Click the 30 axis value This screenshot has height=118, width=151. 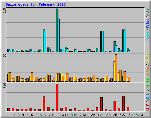pyautogui.click(x=4, y=55)
